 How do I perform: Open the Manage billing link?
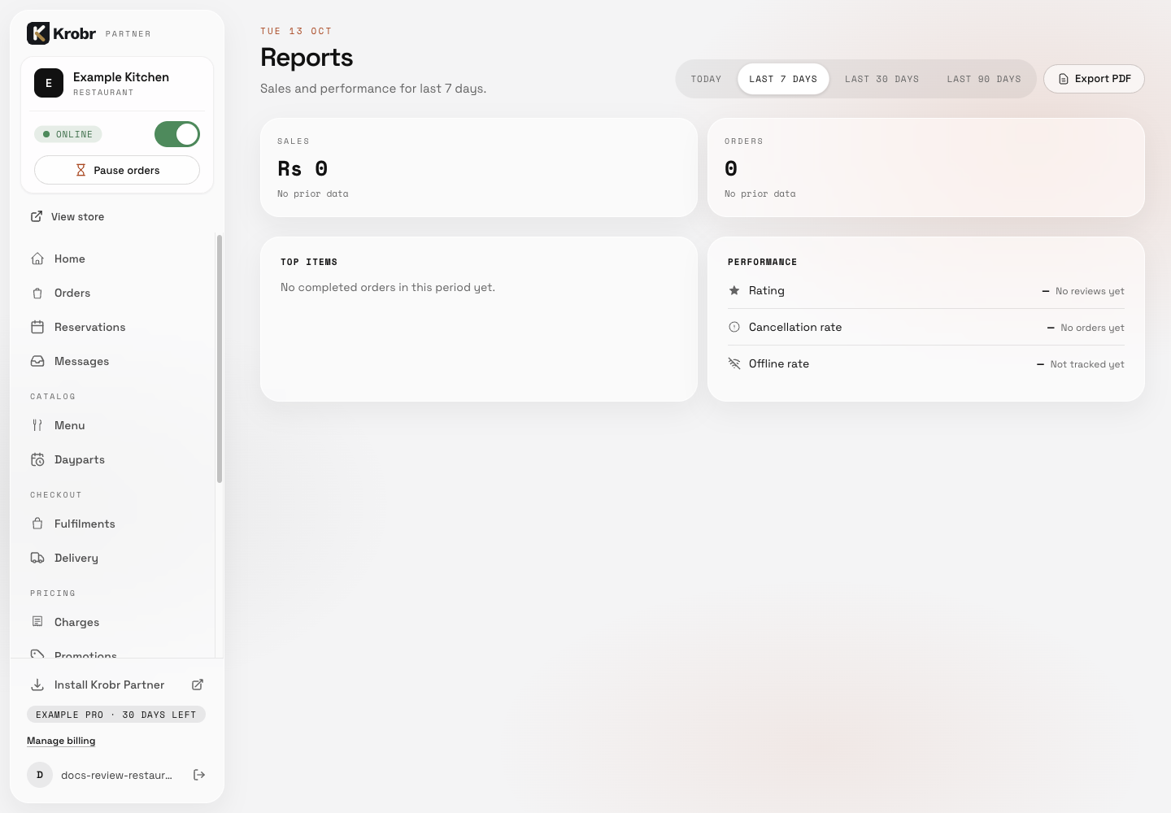tap(61, 741)
